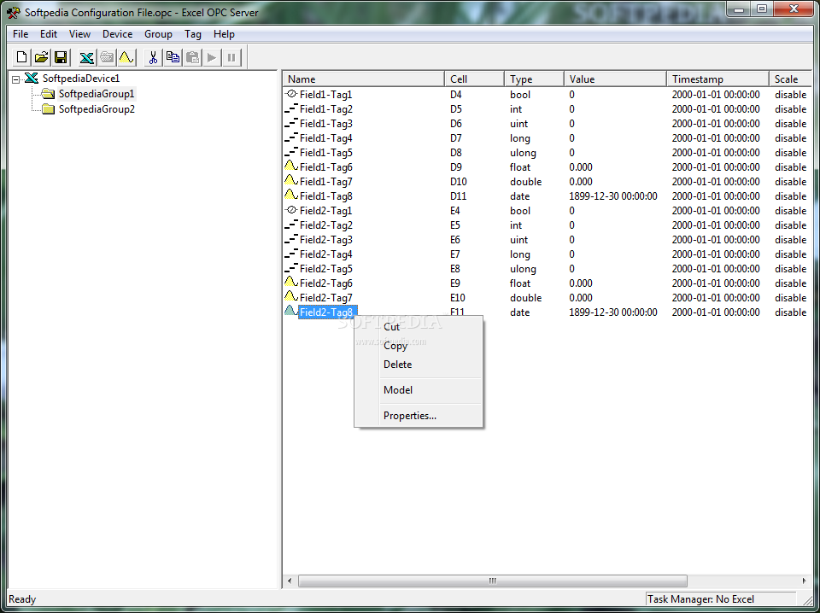The width and height of the screenshot is (820, 613).
Task: Sort by the Scale column header
Action: (x=789, y=79)
